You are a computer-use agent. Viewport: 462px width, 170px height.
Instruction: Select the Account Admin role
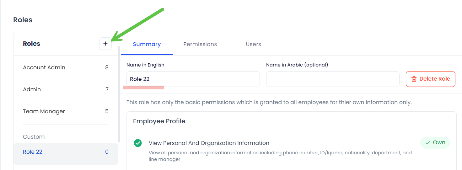(x=44, y=67)
